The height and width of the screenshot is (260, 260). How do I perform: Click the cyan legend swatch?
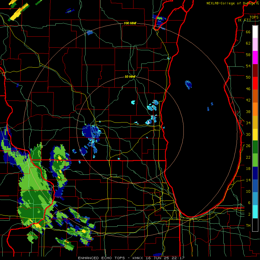(255, 212)
